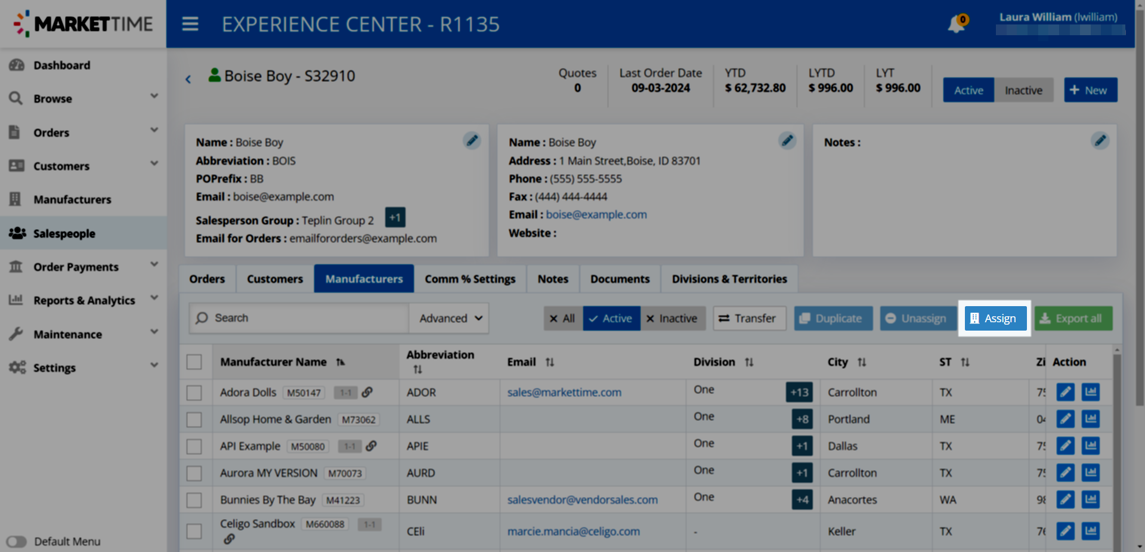1145x552 pixels.
Task: Click the manufacturer Search field
Action: coord(299,318)
